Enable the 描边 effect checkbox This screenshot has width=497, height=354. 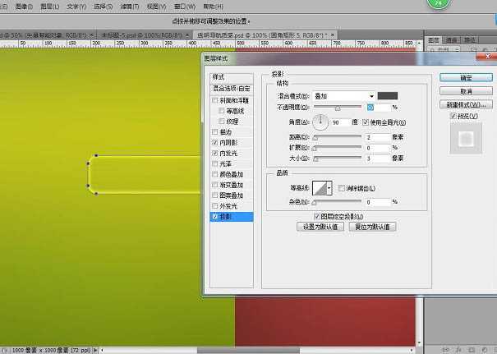[x=214, y=132]
